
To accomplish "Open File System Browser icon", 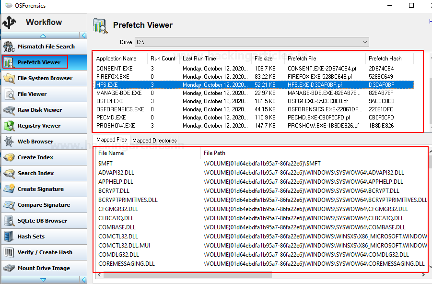I will coord(9,78).
